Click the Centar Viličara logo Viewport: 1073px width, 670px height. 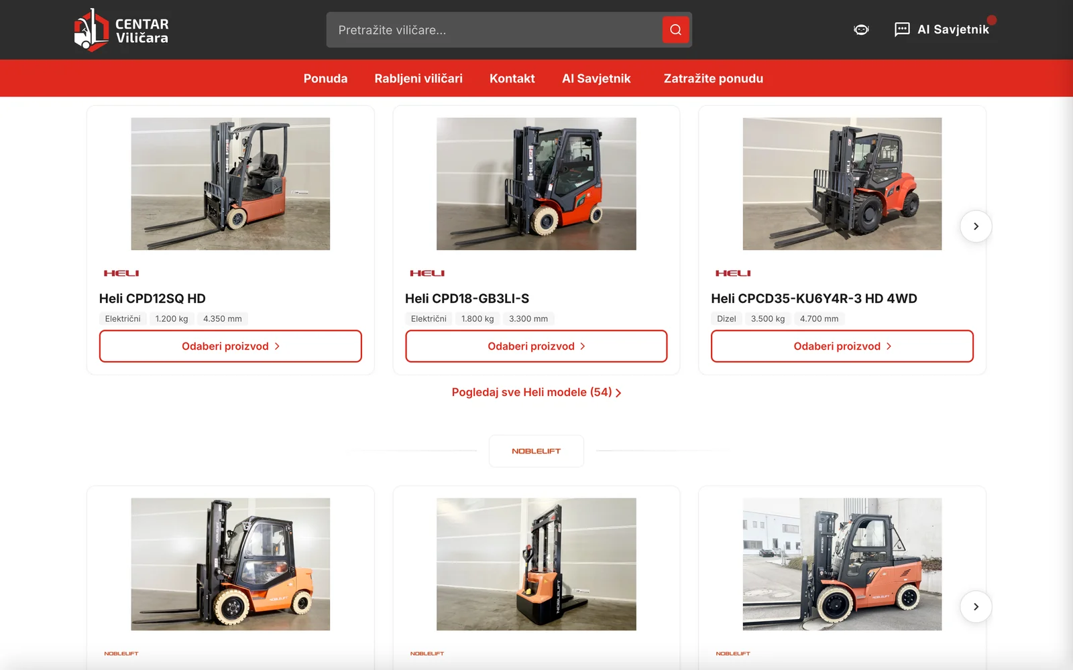tap(121, 30)
